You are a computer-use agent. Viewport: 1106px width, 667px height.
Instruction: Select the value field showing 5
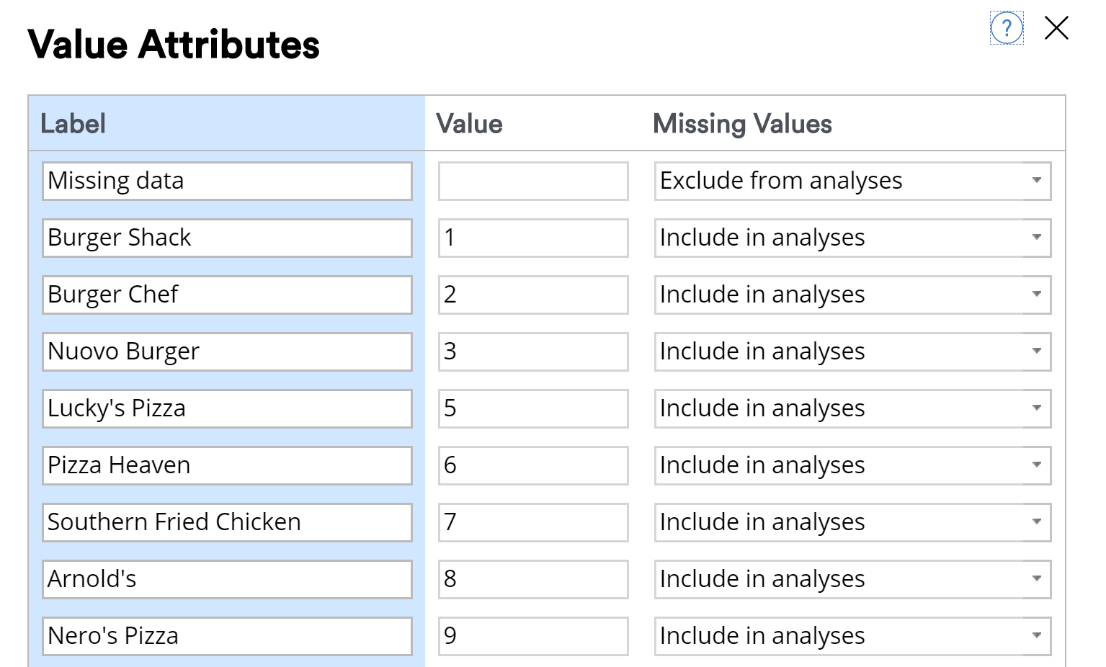(x=532, y=408)
